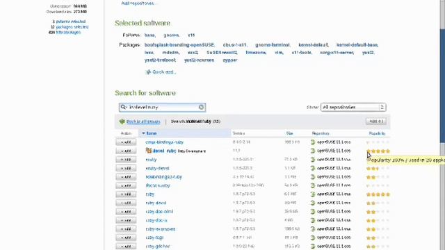445x250 pixels.
Task: Open the yast2-firstboot package link
Action: [160, 60]
